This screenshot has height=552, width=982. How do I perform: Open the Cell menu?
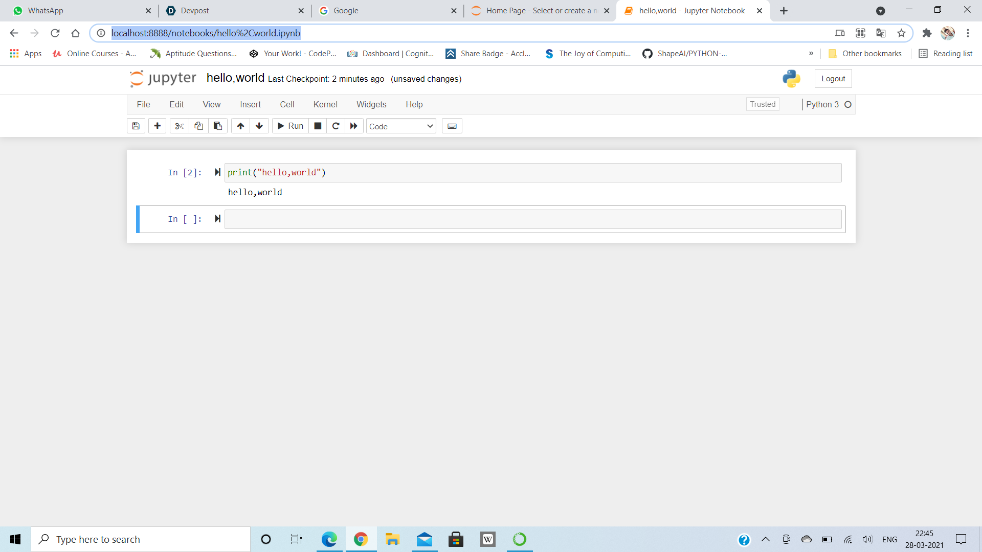coord(287,104)
